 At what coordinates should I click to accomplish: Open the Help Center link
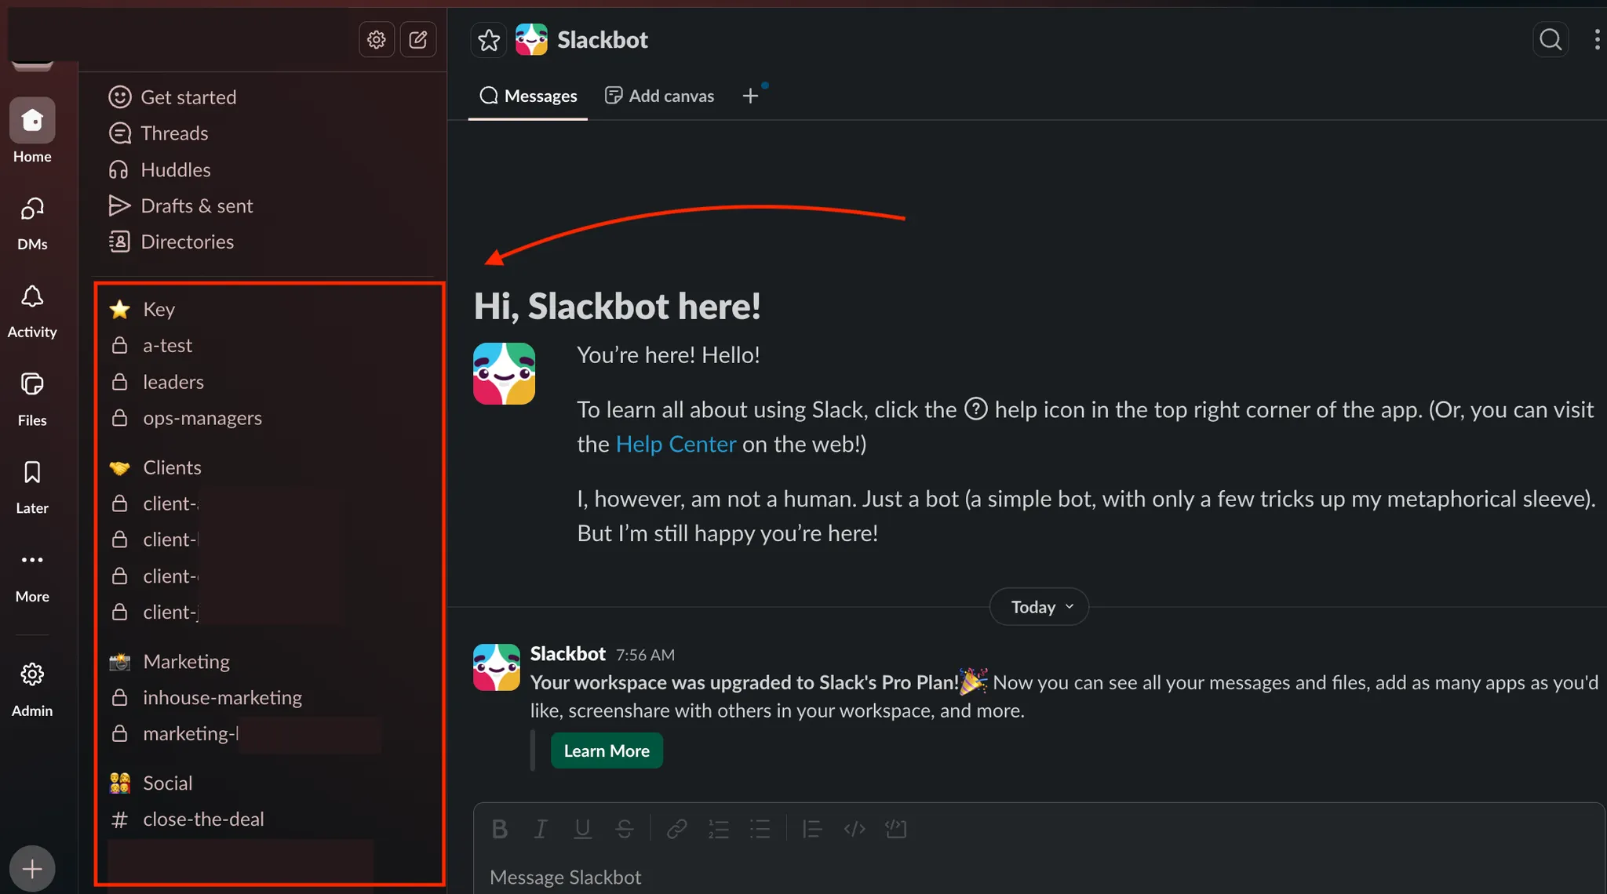pyautogui.click(x=676, y=445)
